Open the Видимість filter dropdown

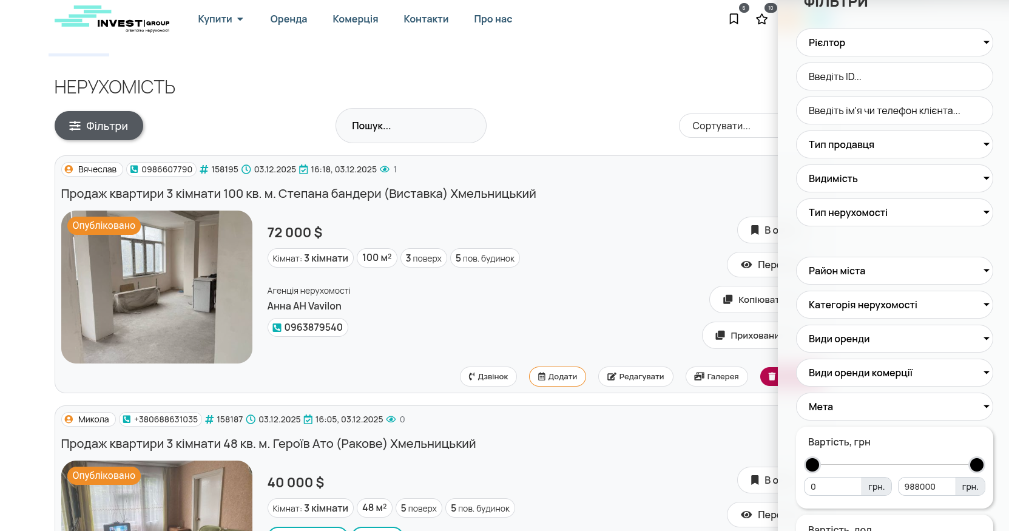point(894,178)
